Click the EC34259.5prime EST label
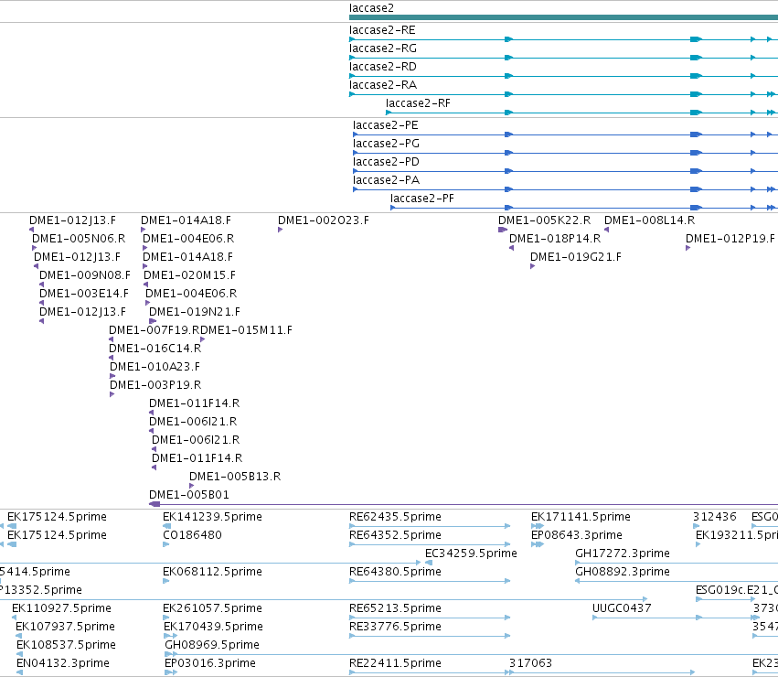Viewport: 778px width, 677px height. (471, 554)
